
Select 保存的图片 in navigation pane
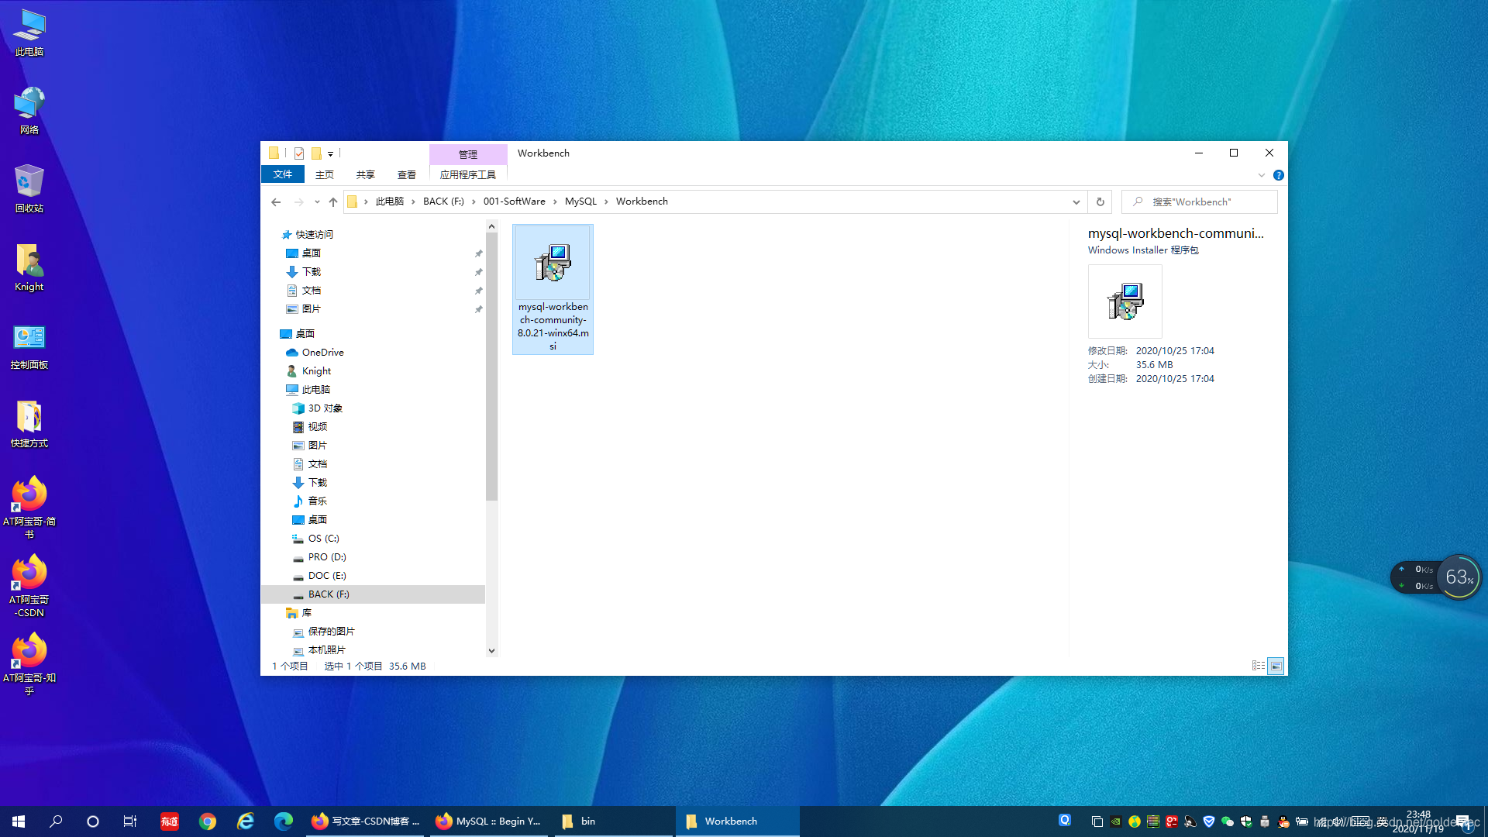coord(331,632)
